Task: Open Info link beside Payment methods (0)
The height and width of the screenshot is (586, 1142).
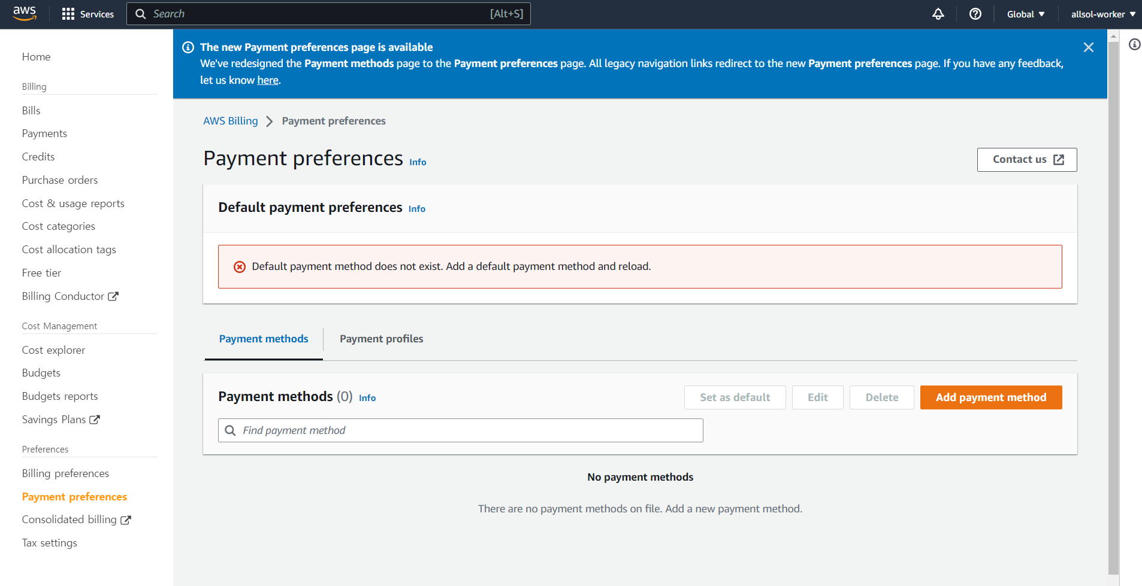Action: [367, 398]
